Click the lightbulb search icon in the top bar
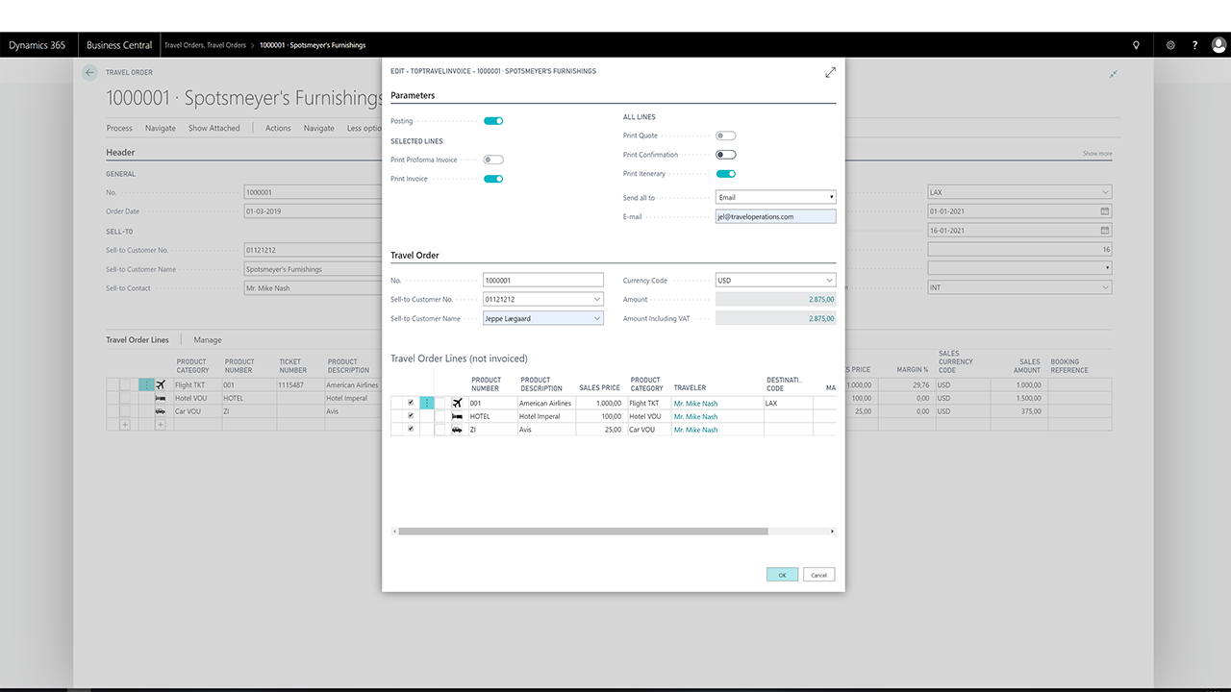Image resolution: width=1231 pixels, height=692 pixels. [1137, 45]
